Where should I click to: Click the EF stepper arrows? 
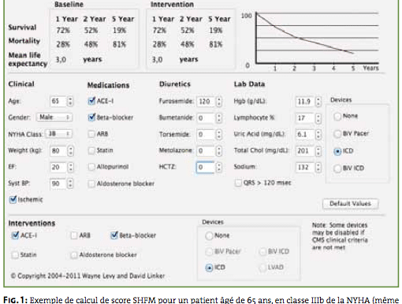click(70, 167)
